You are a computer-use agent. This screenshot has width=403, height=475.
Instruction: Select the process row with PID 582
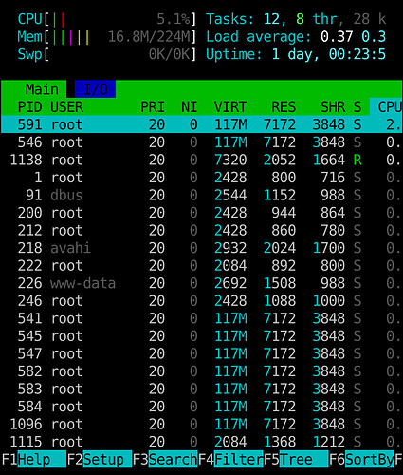201,371
